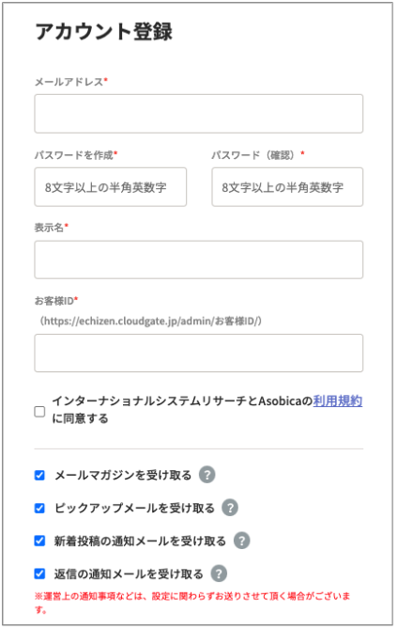
Task: Check the 利用規約に同意する checkbox
Action: click(39, 412)
